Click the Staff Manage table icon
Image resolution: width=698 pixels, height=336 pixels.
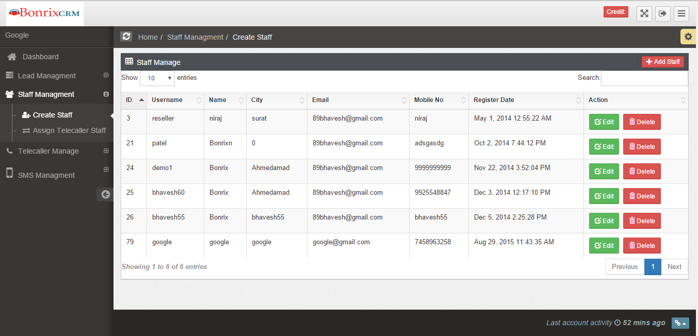129,61
